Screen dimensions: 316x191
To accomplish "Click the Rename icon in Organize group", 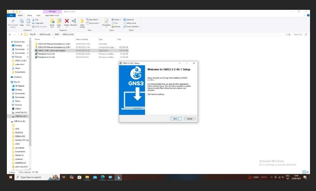I will pos(74,21).
